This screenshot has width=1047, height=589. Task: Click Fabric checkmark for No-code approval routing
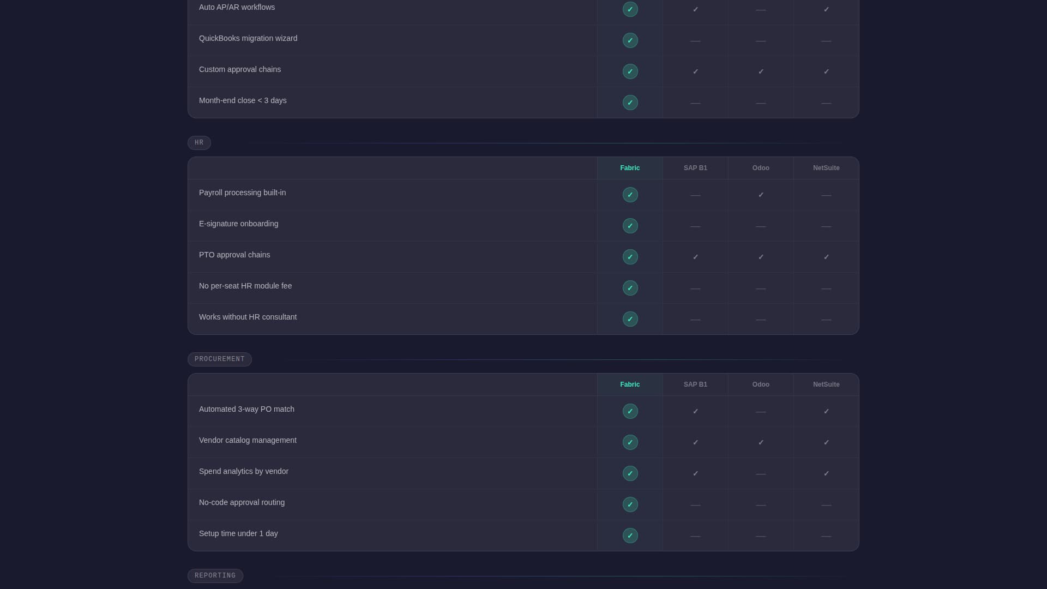tap(630, 504)
